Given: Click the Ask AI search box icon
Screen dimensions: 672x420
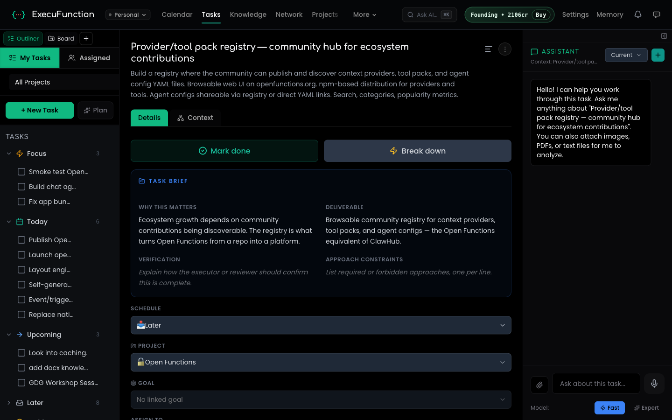Looking at the screenshot, I should (410, 14).
